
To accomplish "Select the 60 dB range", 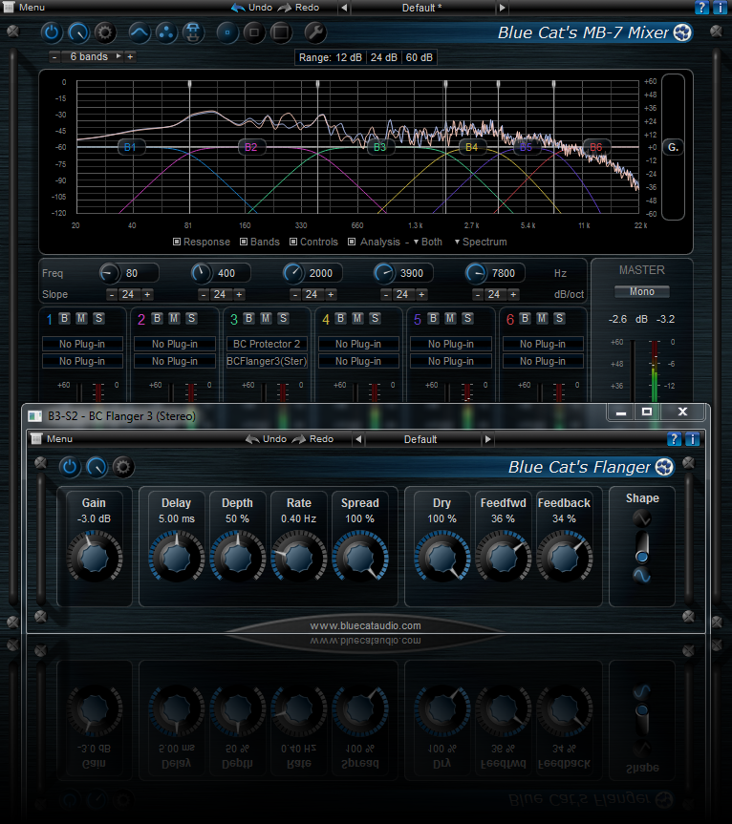I will tap(420, 57).
